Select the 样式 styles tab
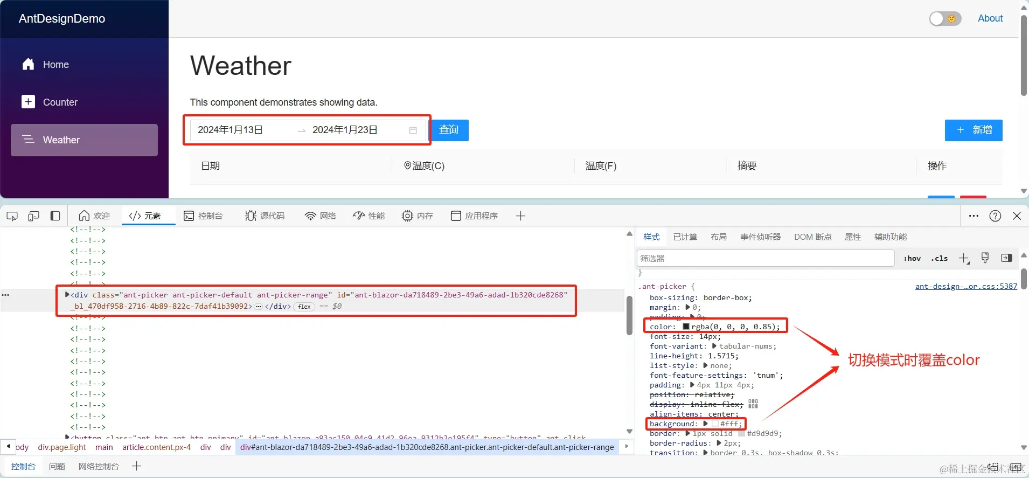Image resolution: width=1029 pixels, height=478 pixels. click(651, 237)
